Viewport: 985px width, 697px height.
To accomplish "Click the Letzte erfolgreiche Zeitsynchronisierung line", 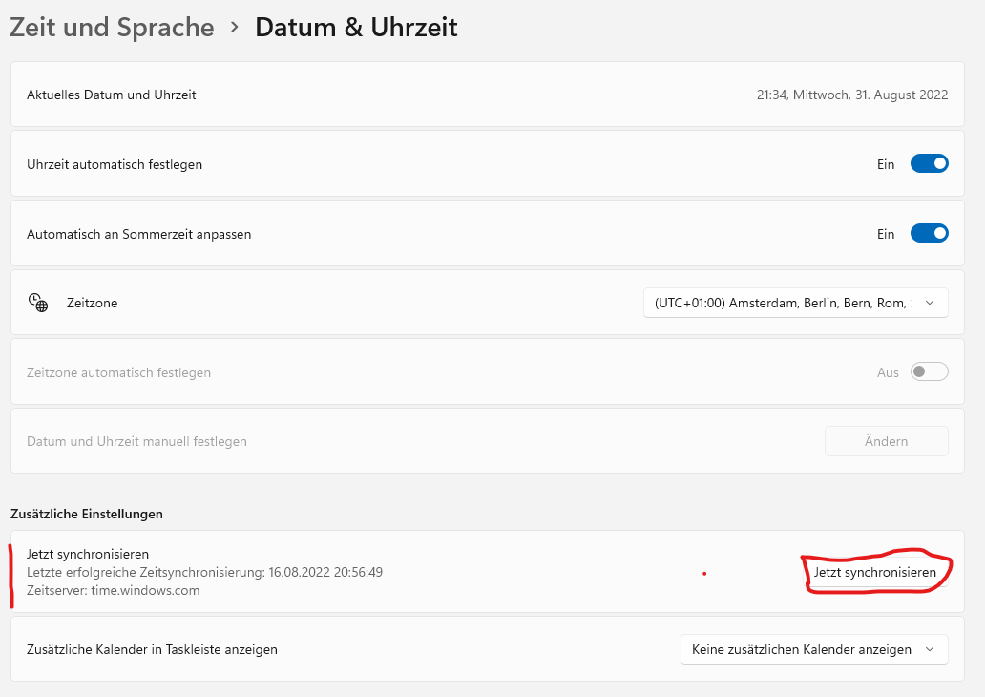I will [204, 572].
